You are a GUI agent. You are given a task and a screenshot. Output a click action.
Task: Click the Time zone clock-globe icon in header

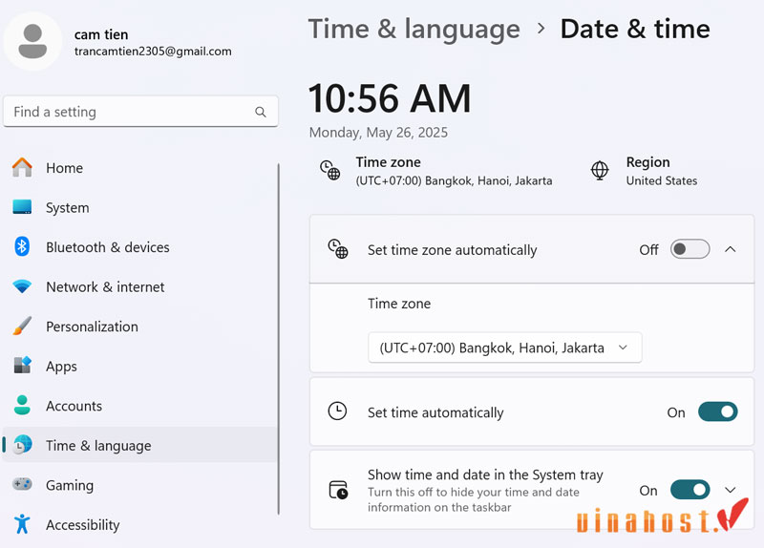pyautogui.click(x=329, y=170)
